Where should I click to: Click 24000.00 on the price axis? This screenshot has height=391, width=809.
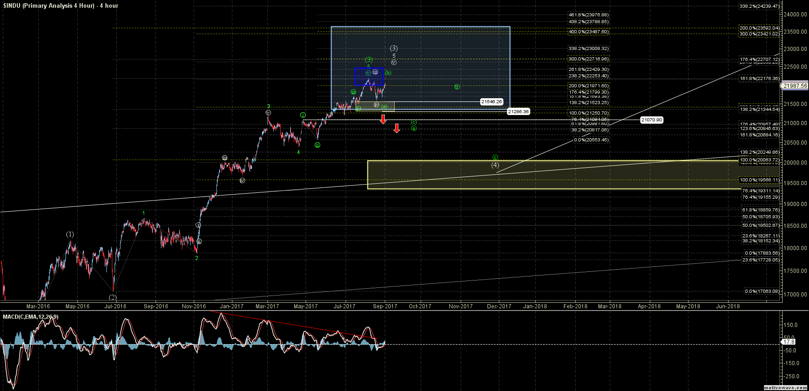coord(796,15)
